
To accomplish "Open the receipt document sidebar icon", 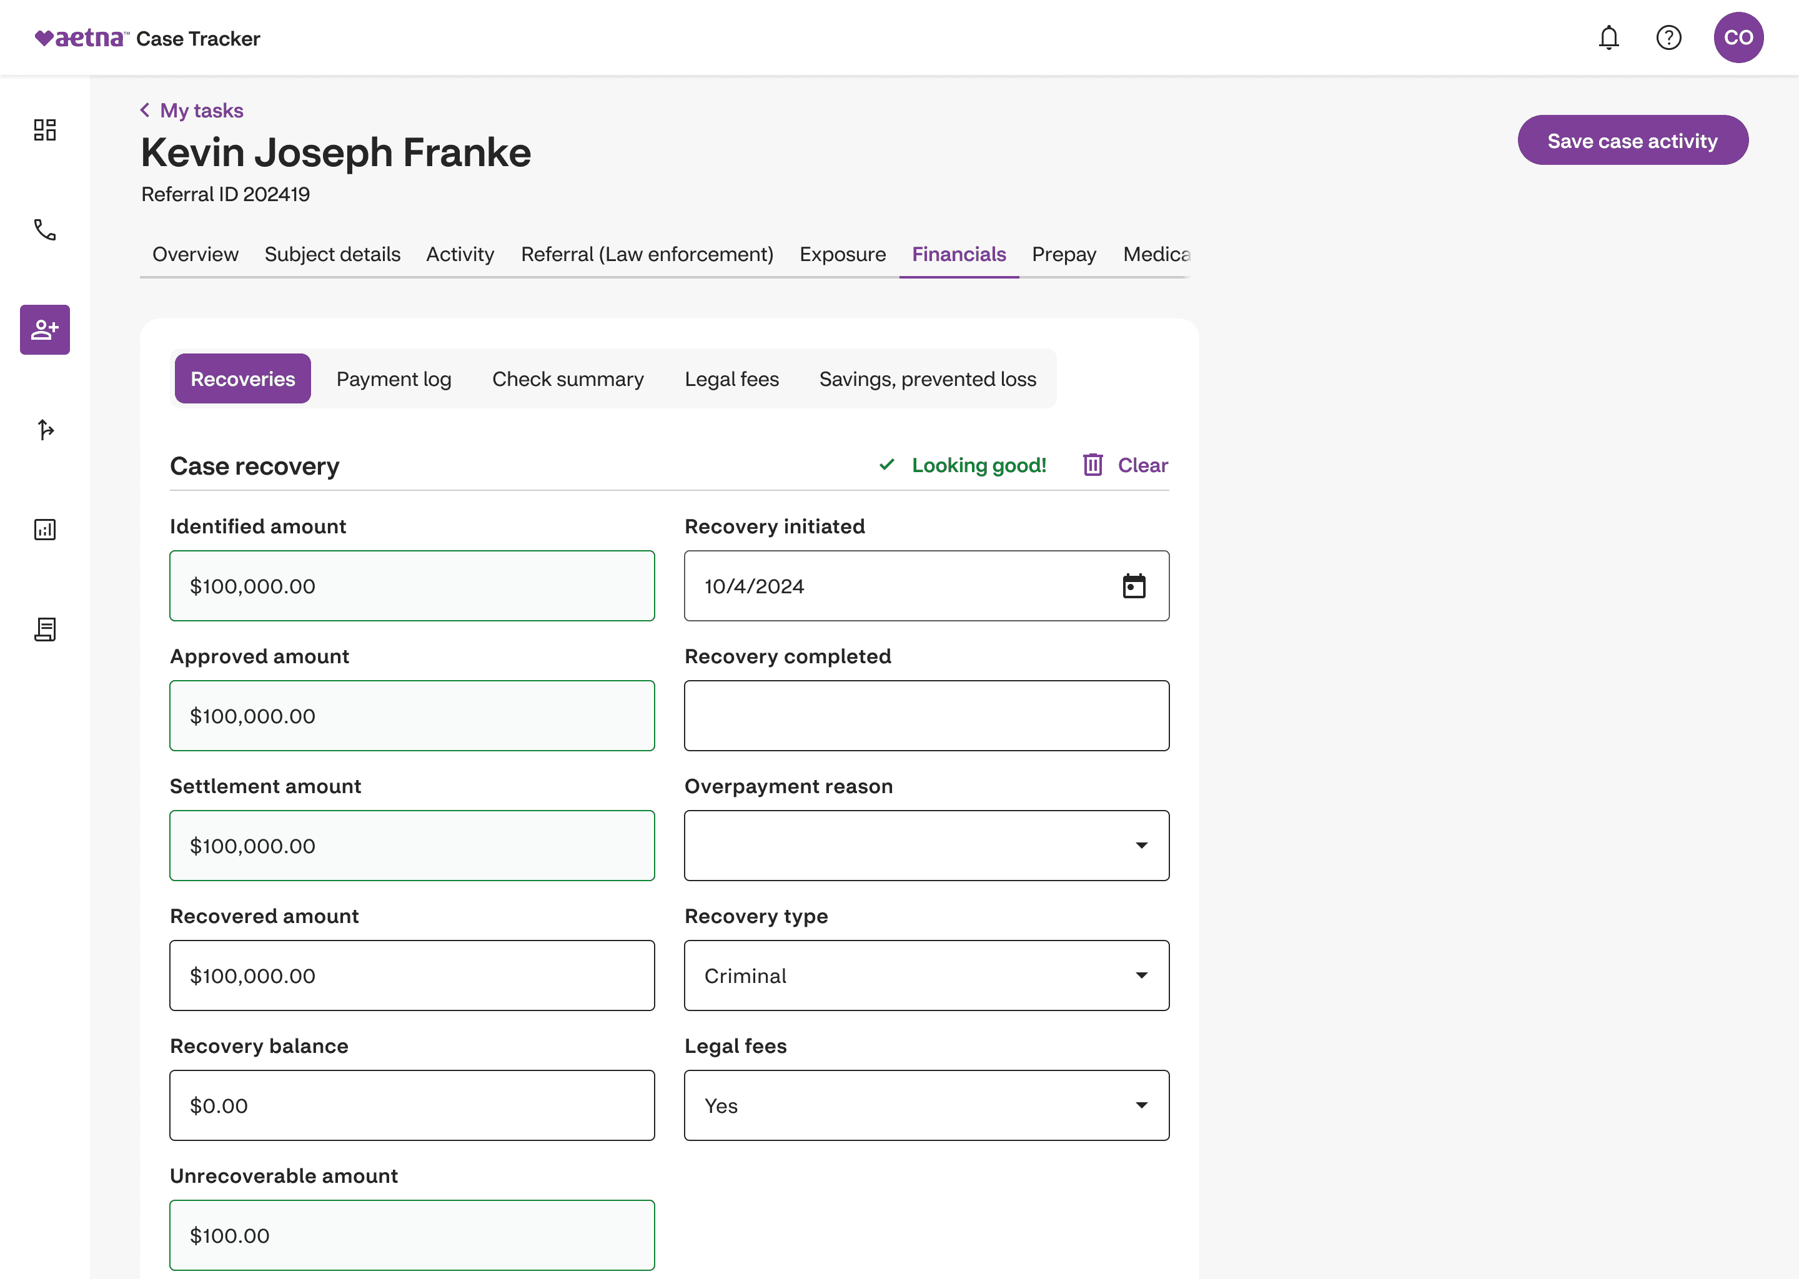I will click(x=45, y=630).
